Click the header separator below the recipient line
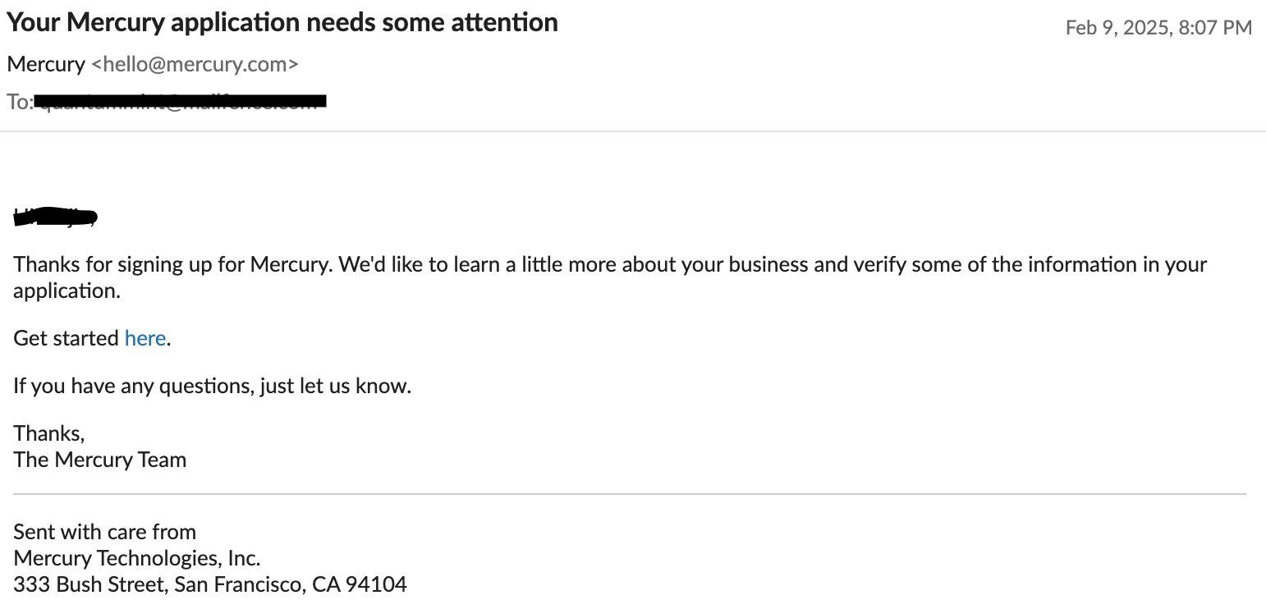This screenshot has height=609, width=1266. click(x=633, y=131)
